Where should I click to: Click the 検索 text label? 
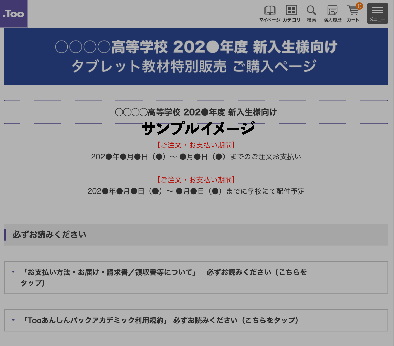click(x=311, y=20)
